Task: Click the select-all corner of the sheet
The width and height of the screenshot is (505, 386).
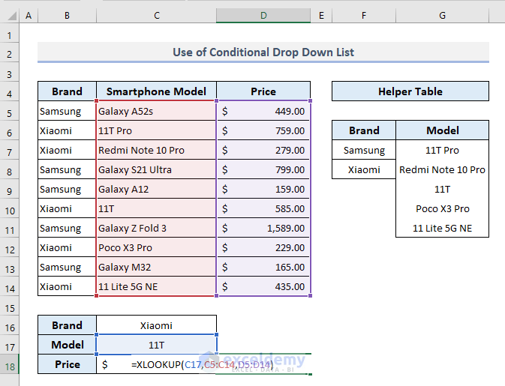Action: coord(10,16)
